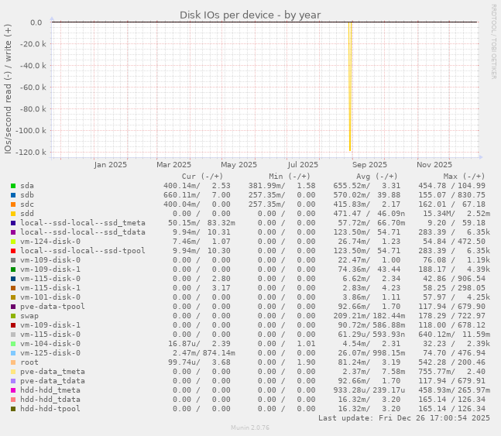This screenshot has width=501, height=436.
Task: Click the "Sep 2025" x-axis label
Action: tap(369, 165)
